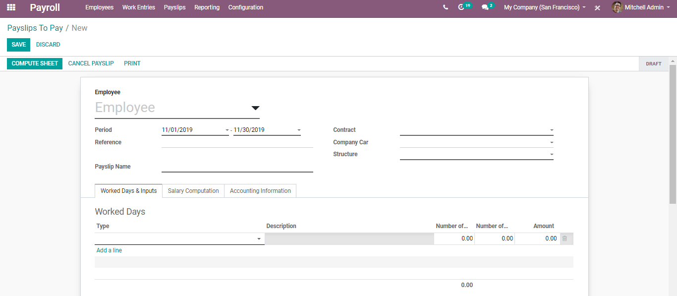Click the Description column header
This screenshot has height=296, width=677.
point(281,226)
